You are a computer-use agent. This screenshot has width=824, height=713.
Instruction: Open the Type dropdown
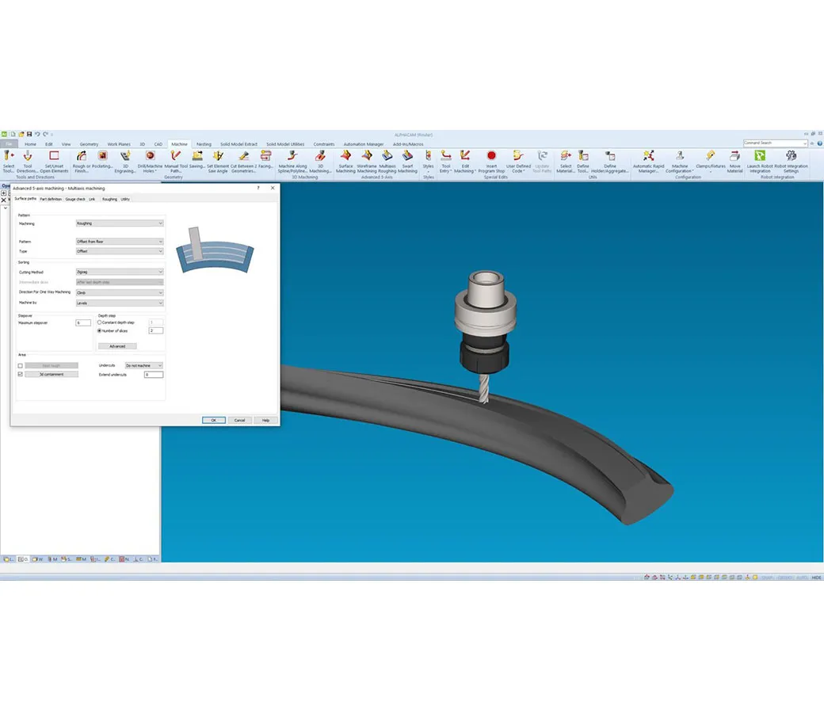coord(120,251)
